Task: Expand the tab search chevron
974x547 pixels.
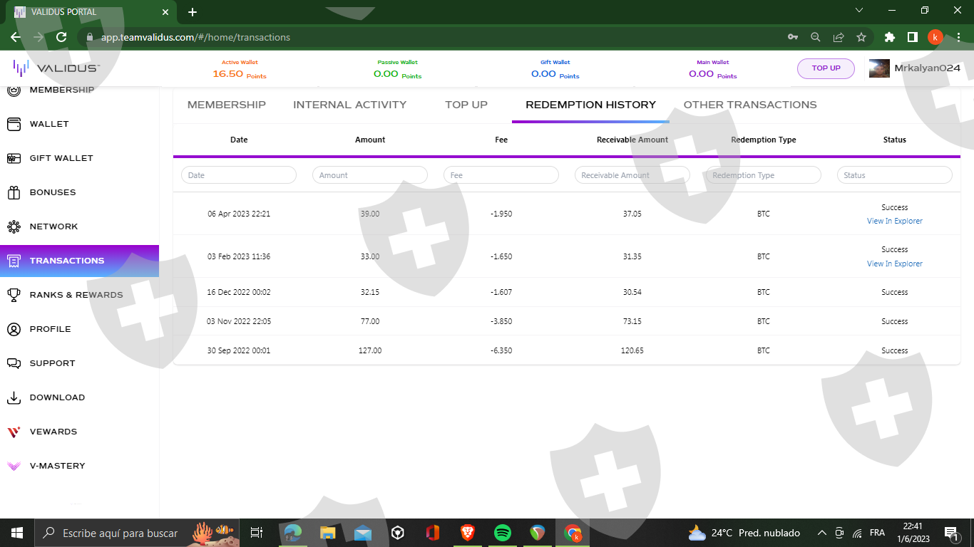Action: pyautogui.click(x=859, y=11)
